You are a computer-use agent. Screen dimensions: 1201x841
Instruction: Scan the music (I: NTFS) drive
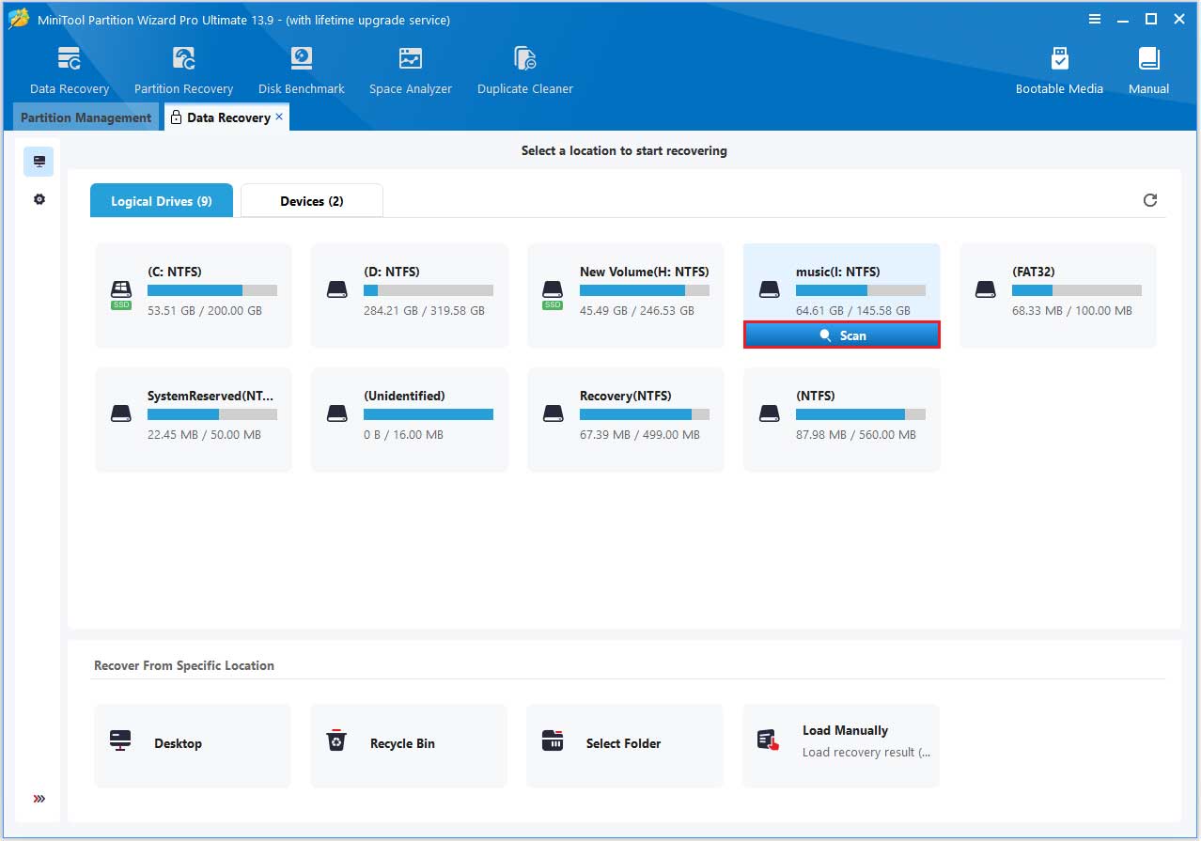coord(842,335)
